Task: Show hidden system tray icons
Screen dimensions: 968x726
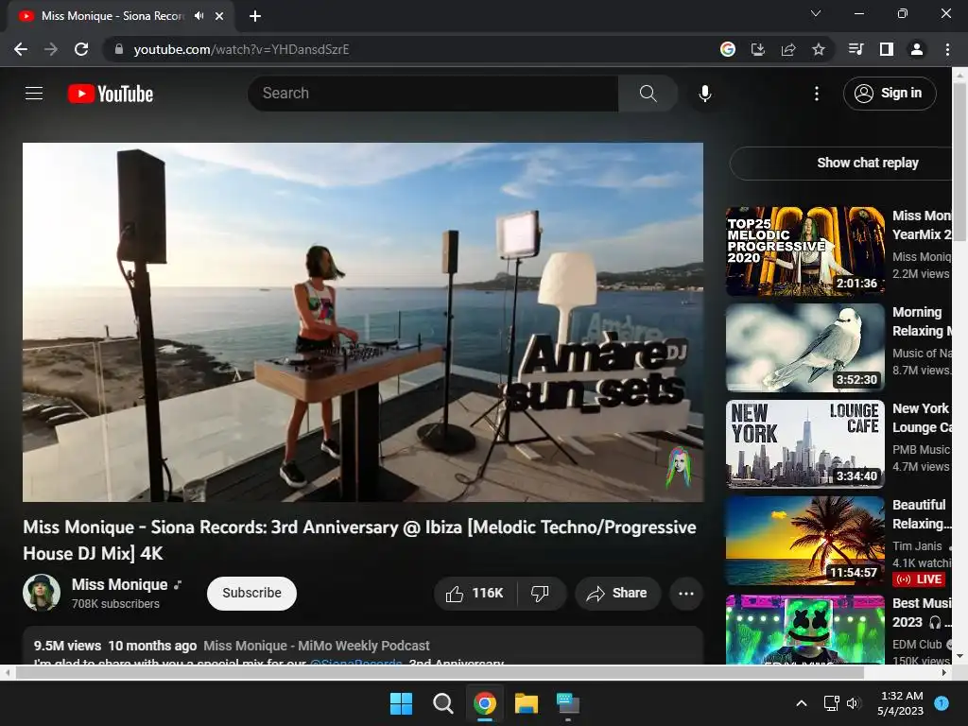Action: (802, 703)
